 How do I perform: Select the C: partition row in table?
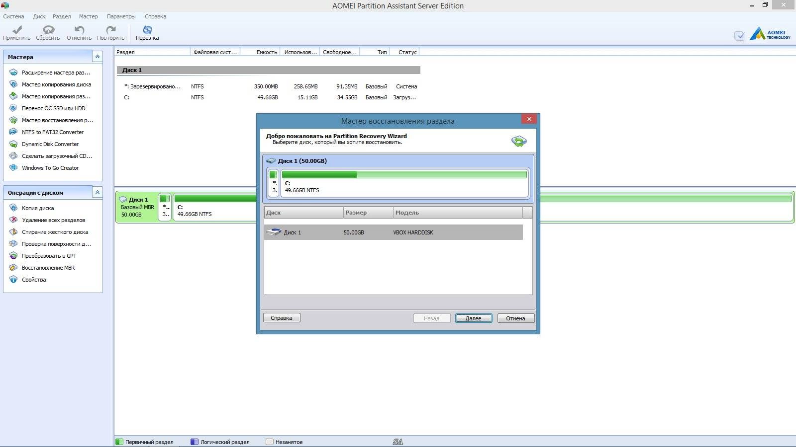coord(269,97)
